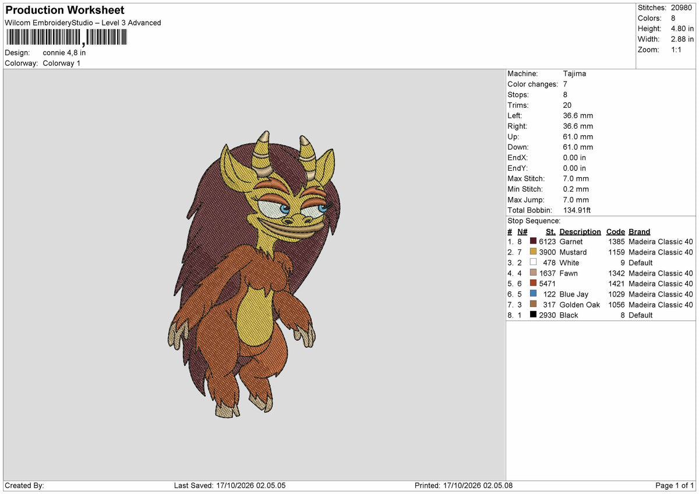The height and width of the screenshot is (494, 699).
Task: Select the 'Page 1 of 1' footer text
Action: tap(675, 485)
